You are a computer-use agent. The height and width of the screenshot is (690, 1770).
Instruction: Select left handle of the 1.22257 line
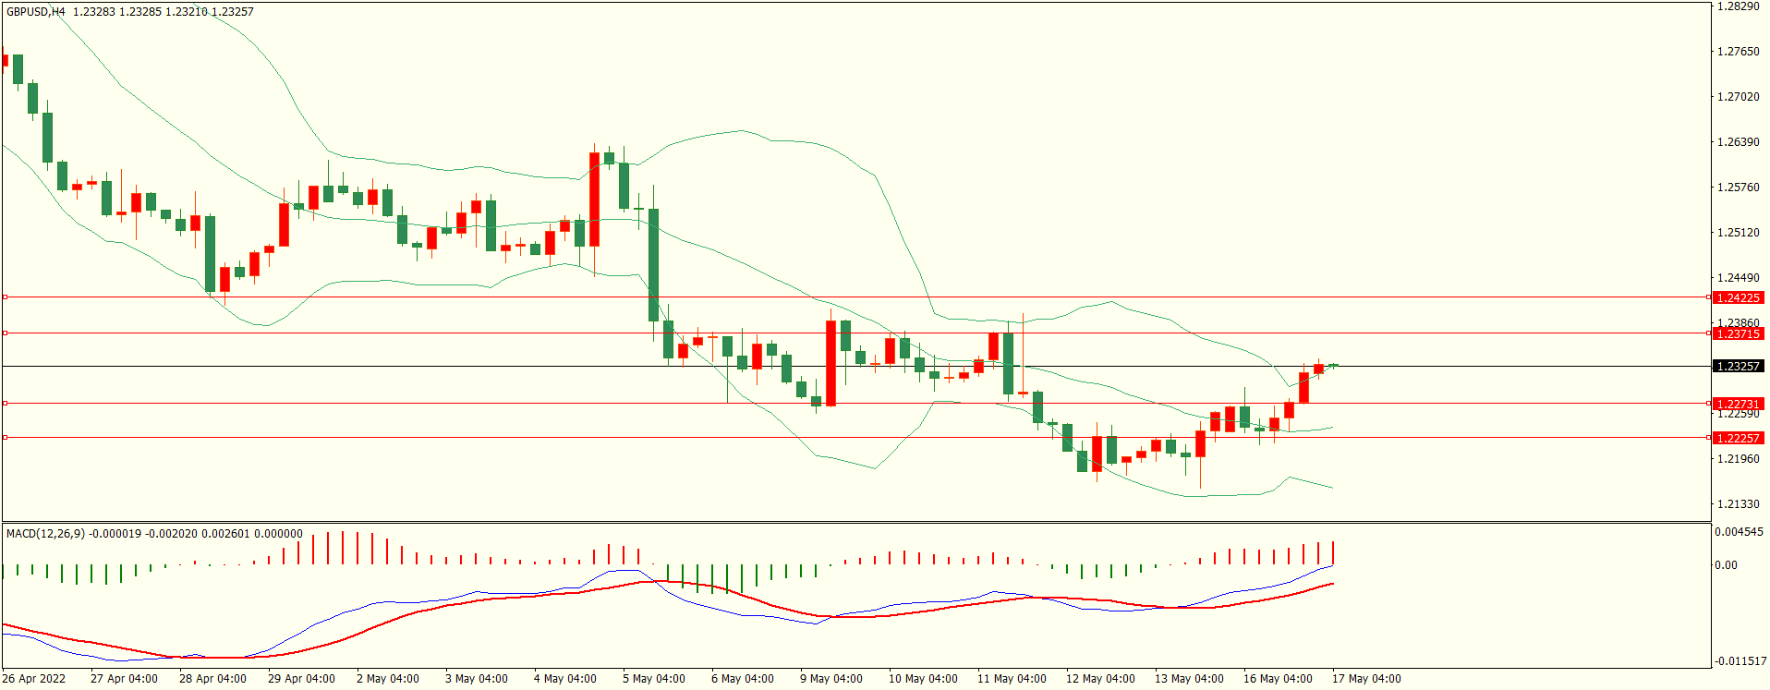point(5,437)
